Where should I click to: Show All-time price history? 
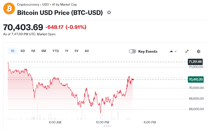coord(87,51)
